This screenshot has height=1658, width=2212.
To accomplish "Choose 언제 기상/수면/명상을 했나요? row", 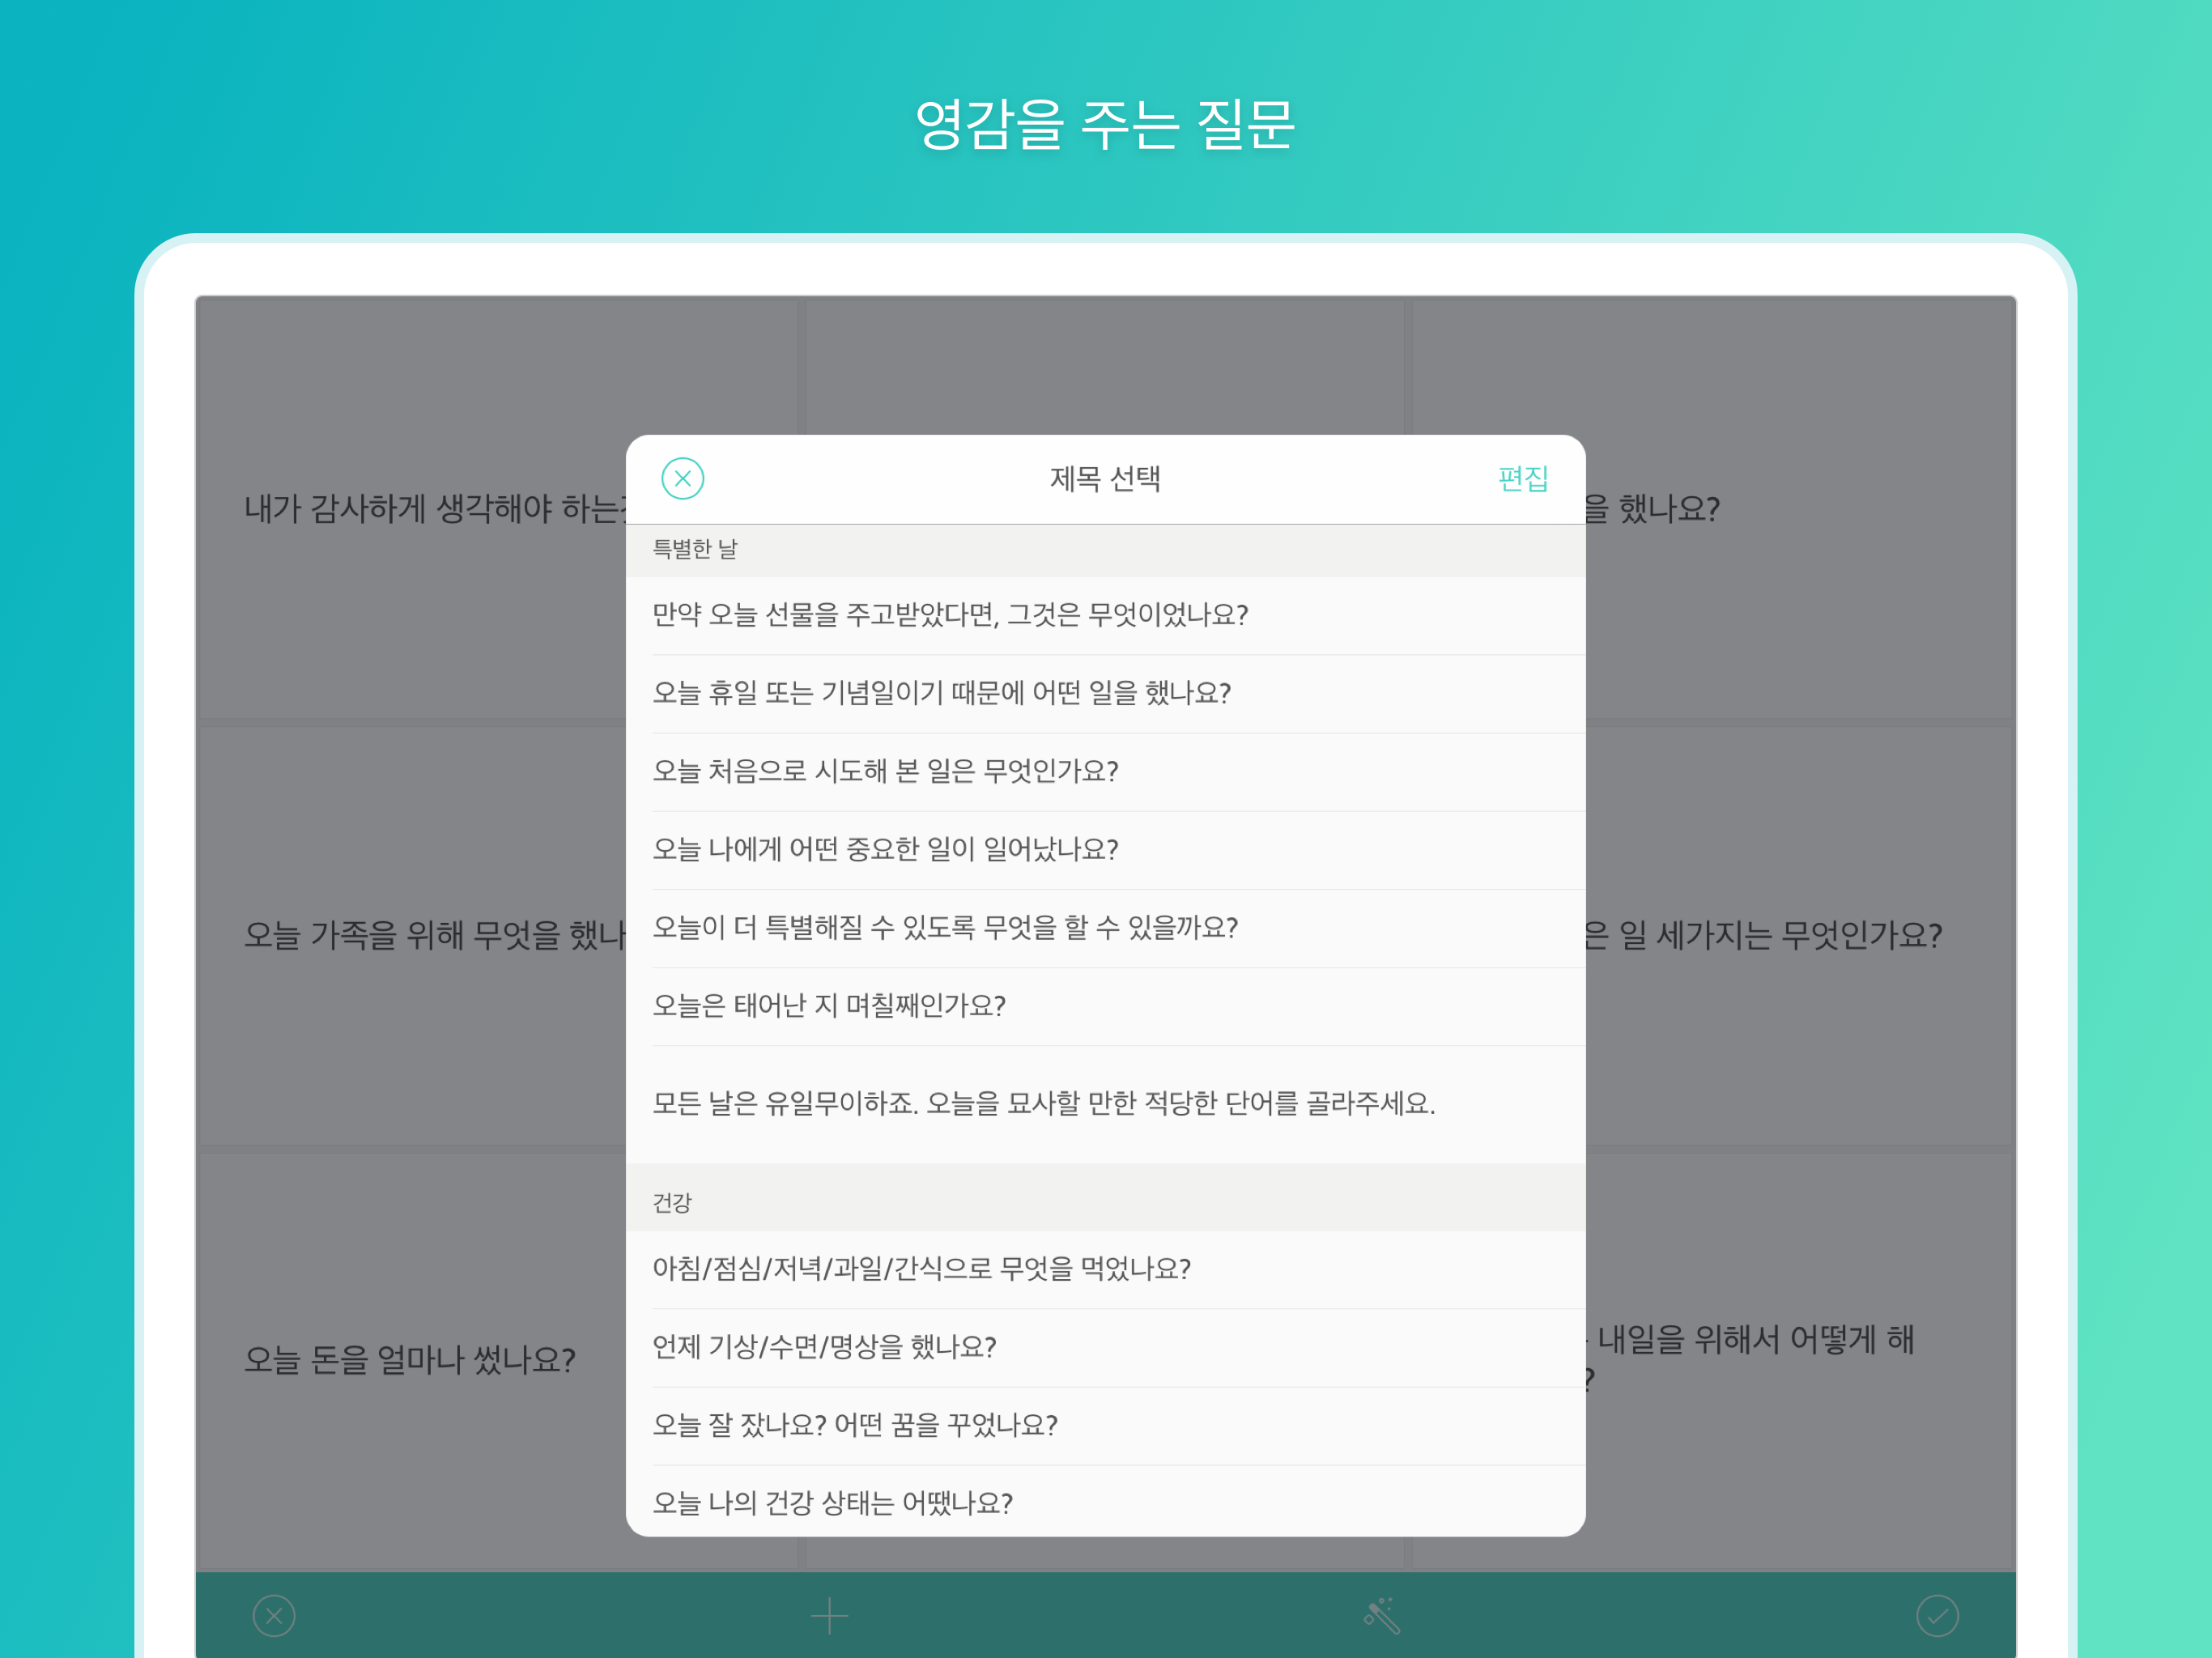I will coord(824,1346).
